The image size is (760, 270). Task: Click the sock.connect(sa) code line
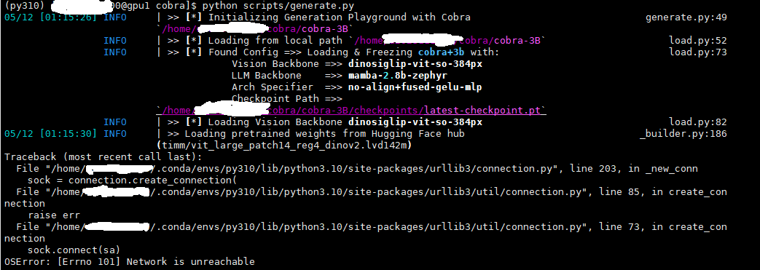[74, 250]
